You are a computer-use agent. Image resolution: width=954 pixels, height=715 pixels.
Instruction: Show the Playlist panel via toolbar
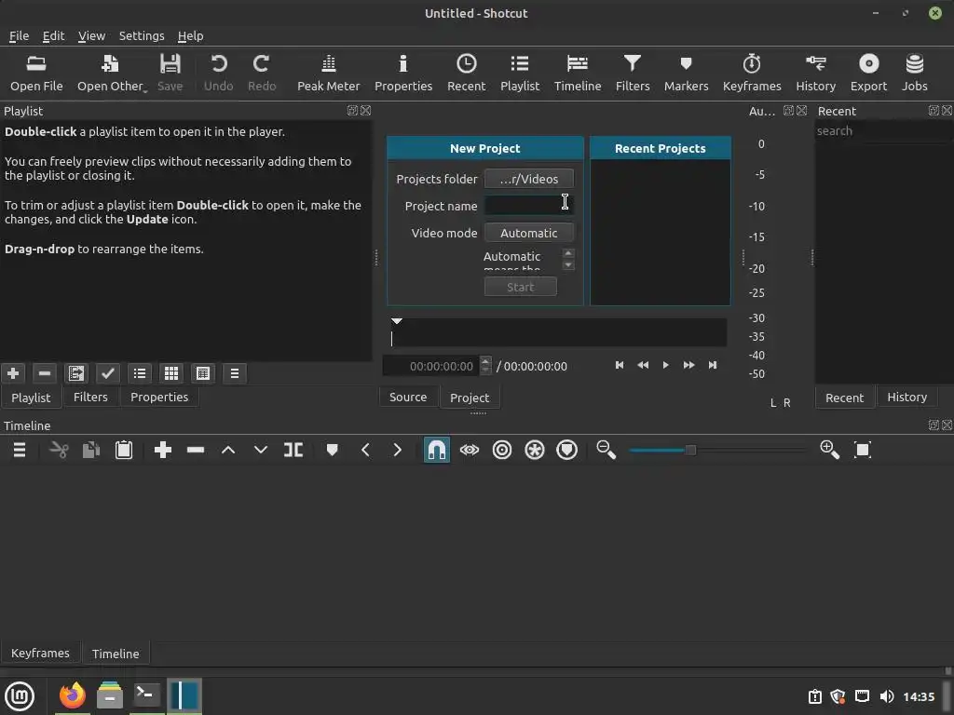(x=520, y=73)
